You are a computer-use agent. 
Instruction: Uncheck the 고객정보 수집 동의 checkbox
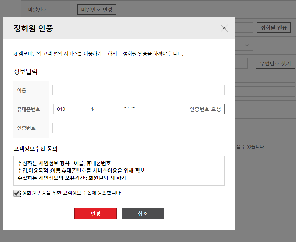click(17, 192)
